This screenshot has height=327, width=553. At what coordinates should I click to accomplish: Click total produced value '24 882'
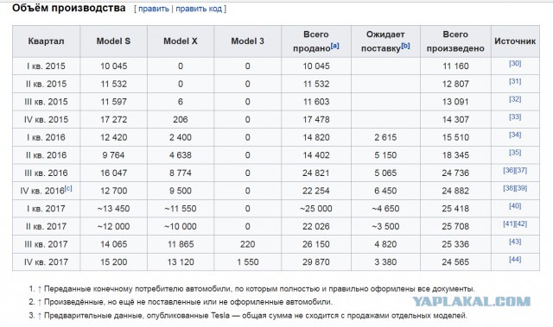[x=455, y=191]
